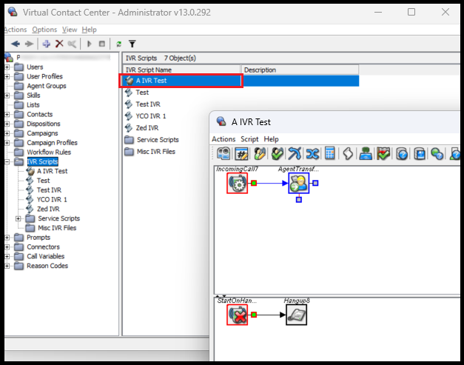Select A IVR Test row in list
Image resolution: width=464 pixels, height=365 pixels.
pyautogui.click(x=181, y=81)
